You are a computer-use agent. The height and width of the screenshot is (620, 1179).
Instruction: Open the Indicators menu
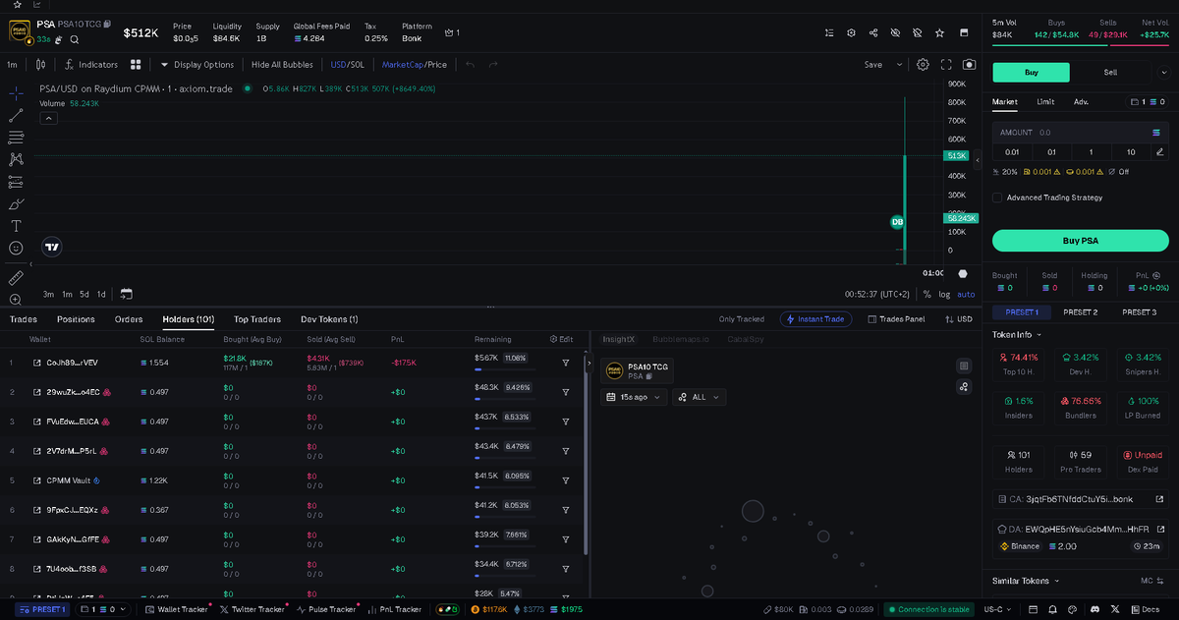(x=91, y=65)
